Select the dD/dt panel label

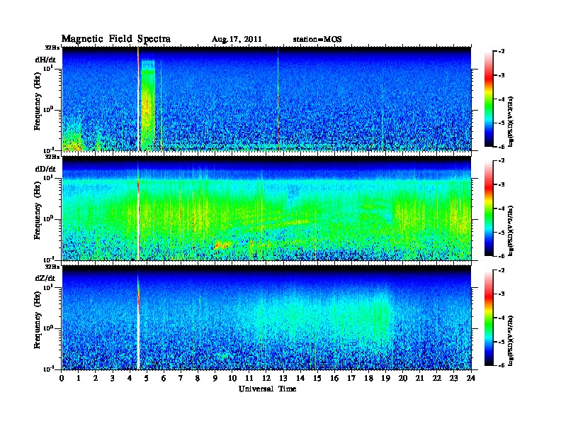45,169
